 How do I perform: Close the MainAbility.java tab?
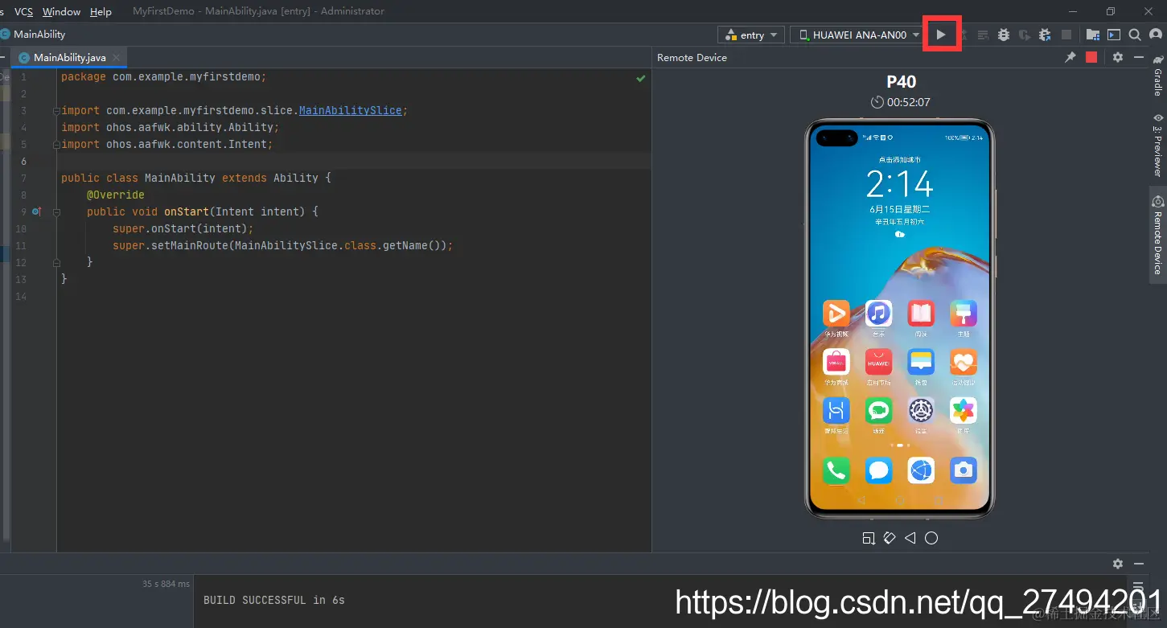pyautogui.click(x=117, y=58)
